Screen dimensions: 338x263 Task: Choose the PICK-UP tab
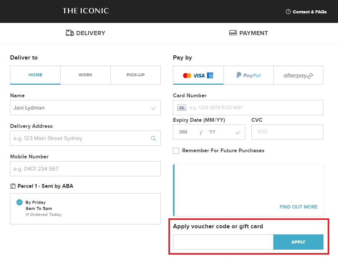[136, 75]
